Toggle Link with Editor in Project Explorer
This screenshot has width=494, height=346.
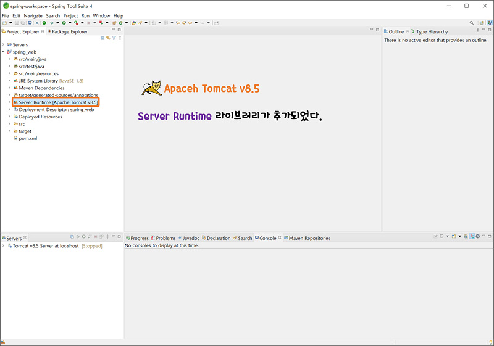pyautogui.click(x=108, y=38)
